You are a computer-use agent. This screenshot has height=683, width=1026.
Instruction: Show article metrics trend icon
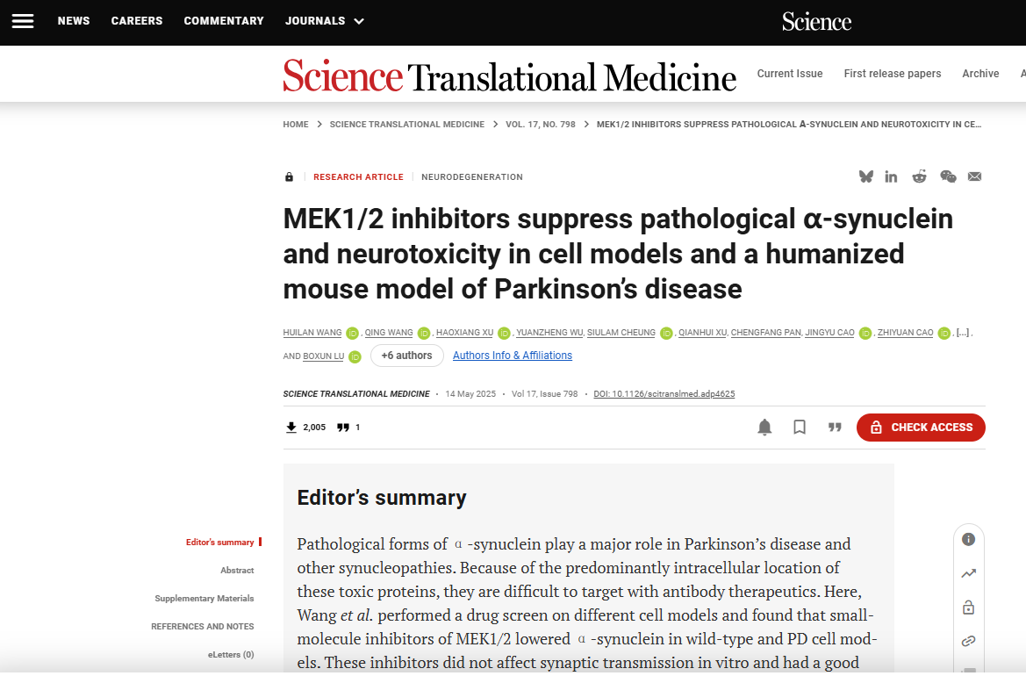pos(968,573)
